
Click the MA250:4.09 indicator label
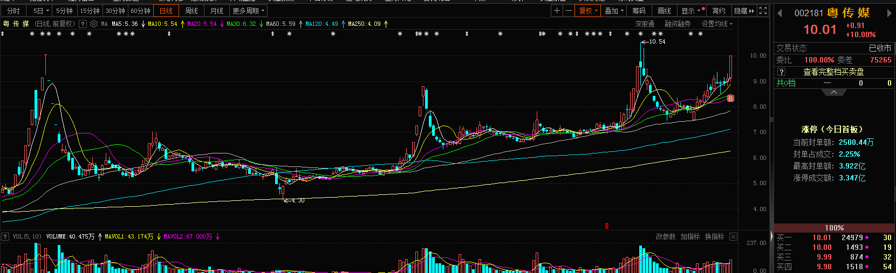pos(364,24)
